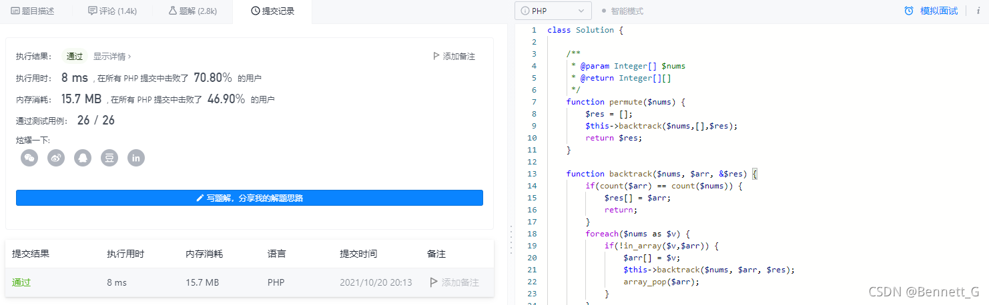Start 模拟面试 mock interview
Screen dimensions: 989x305
pyautogui.click(x=938, y=11)
